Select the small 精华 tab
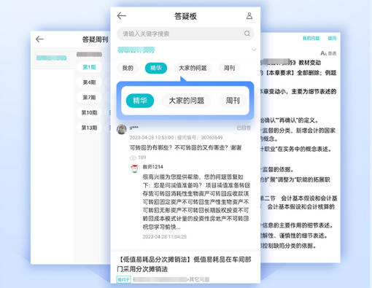The image size is (372, 288). click(156, 68)
